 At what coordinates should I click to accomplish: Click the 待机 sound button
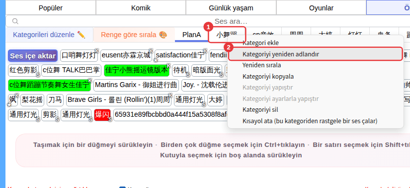pyautogui.click(x=180, y=70)
